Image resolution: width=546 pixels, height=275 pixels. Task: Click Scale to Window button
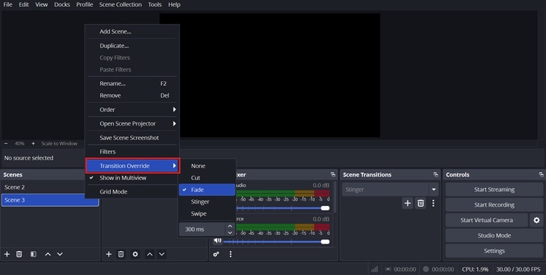tap(59, 143)
